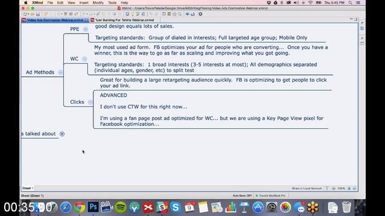Open App Store from the Dock
This screenshot has width=385, height=216.
pyautogui.click(x=258, y=208)
